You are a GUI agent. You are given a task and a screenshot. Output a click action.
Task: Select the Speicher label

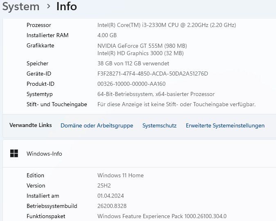pyautogui.click(x=37, y=63)
